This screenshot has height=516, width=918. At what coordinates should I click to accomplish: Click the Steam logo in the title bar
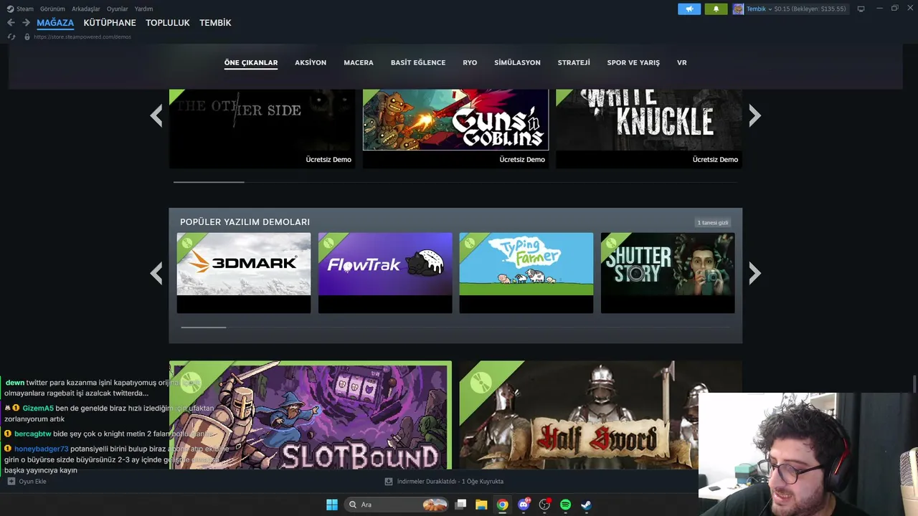point(10,9)
